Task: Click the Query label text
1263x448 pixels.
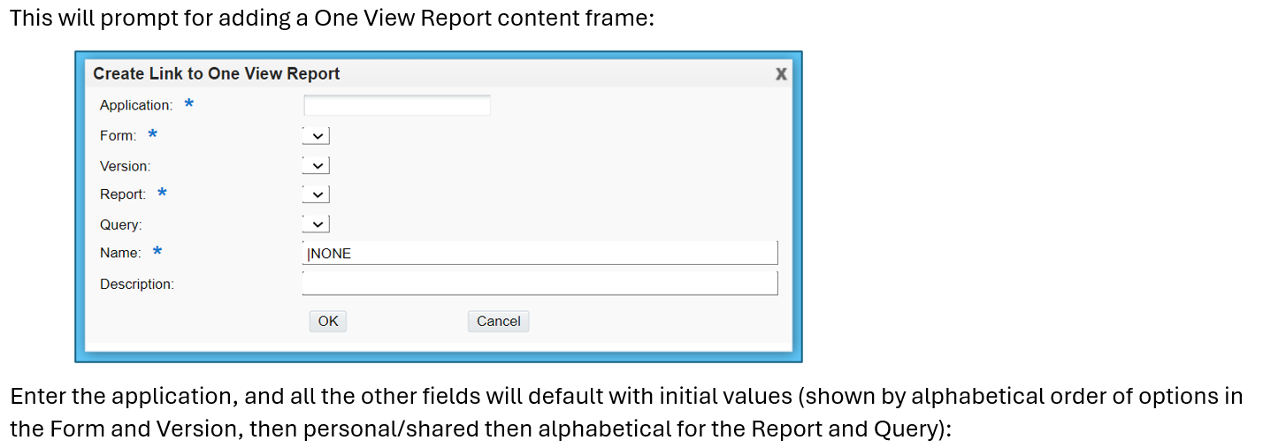Action: pos(120,225)
